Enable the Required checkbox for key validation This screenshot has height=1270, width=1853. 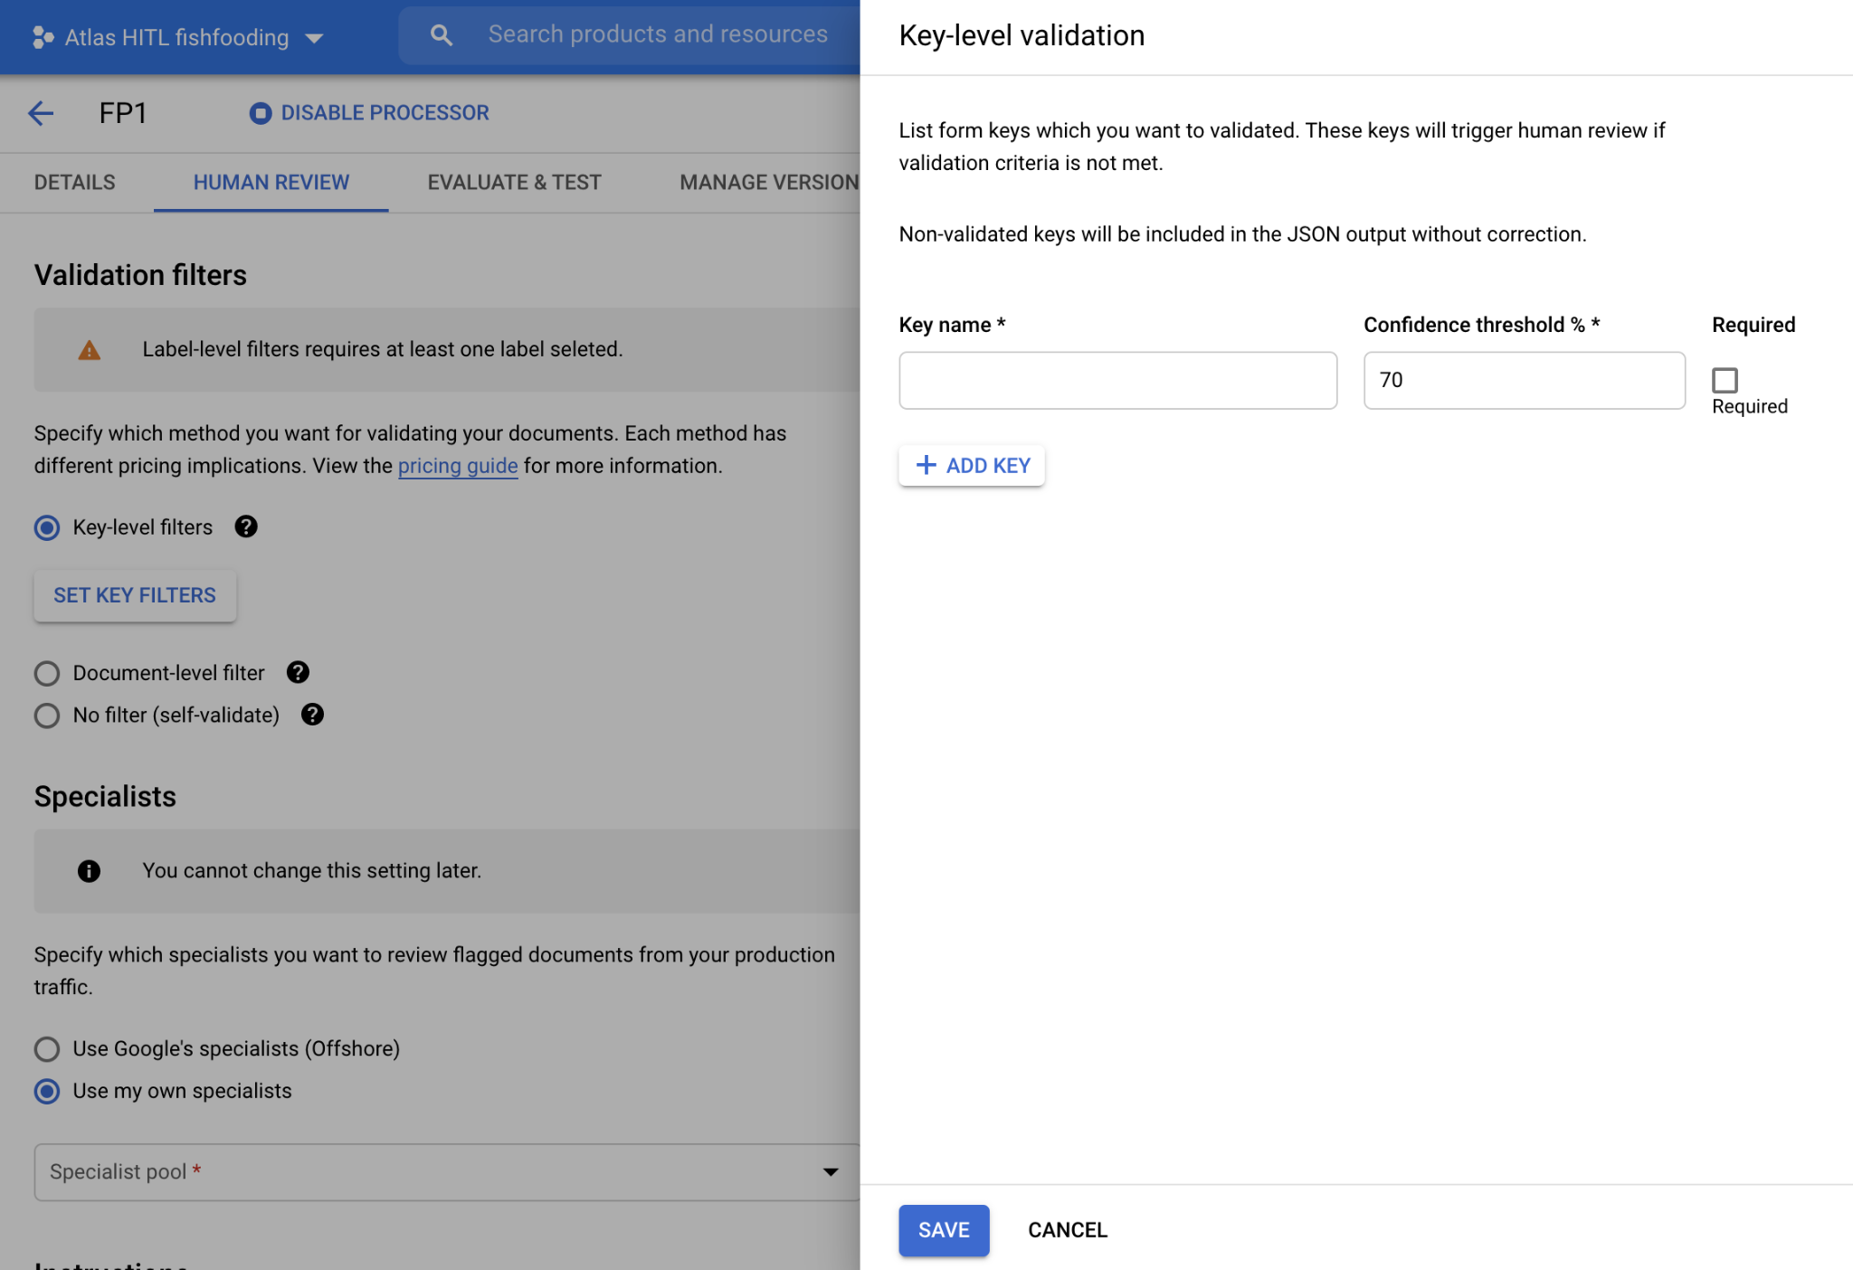[1724, 377]
